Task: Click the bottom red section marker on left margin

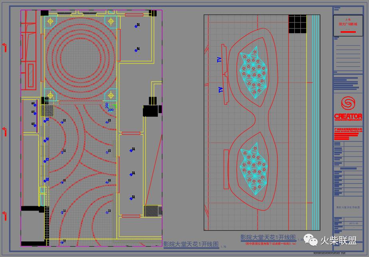Action: [4, 216]
